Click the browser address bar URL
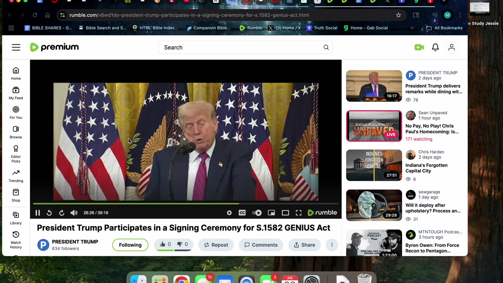503x283 pixels. tap(189, 15)
